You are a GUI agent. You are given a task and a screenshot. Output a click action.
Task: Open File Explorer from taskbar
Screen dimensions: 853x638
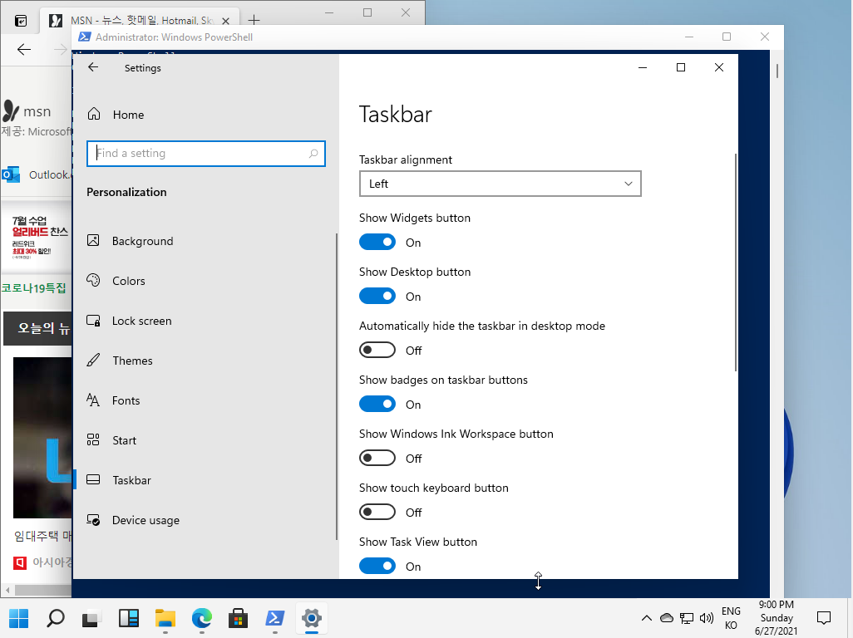click(165, 618)
